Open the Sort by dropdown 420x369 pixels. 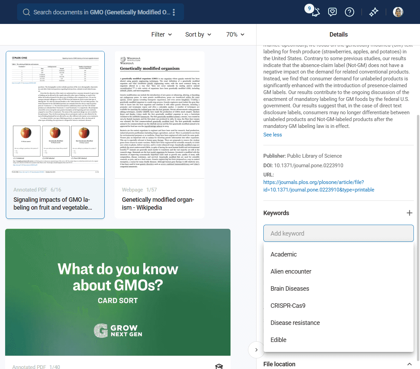(x=198, y=35)
